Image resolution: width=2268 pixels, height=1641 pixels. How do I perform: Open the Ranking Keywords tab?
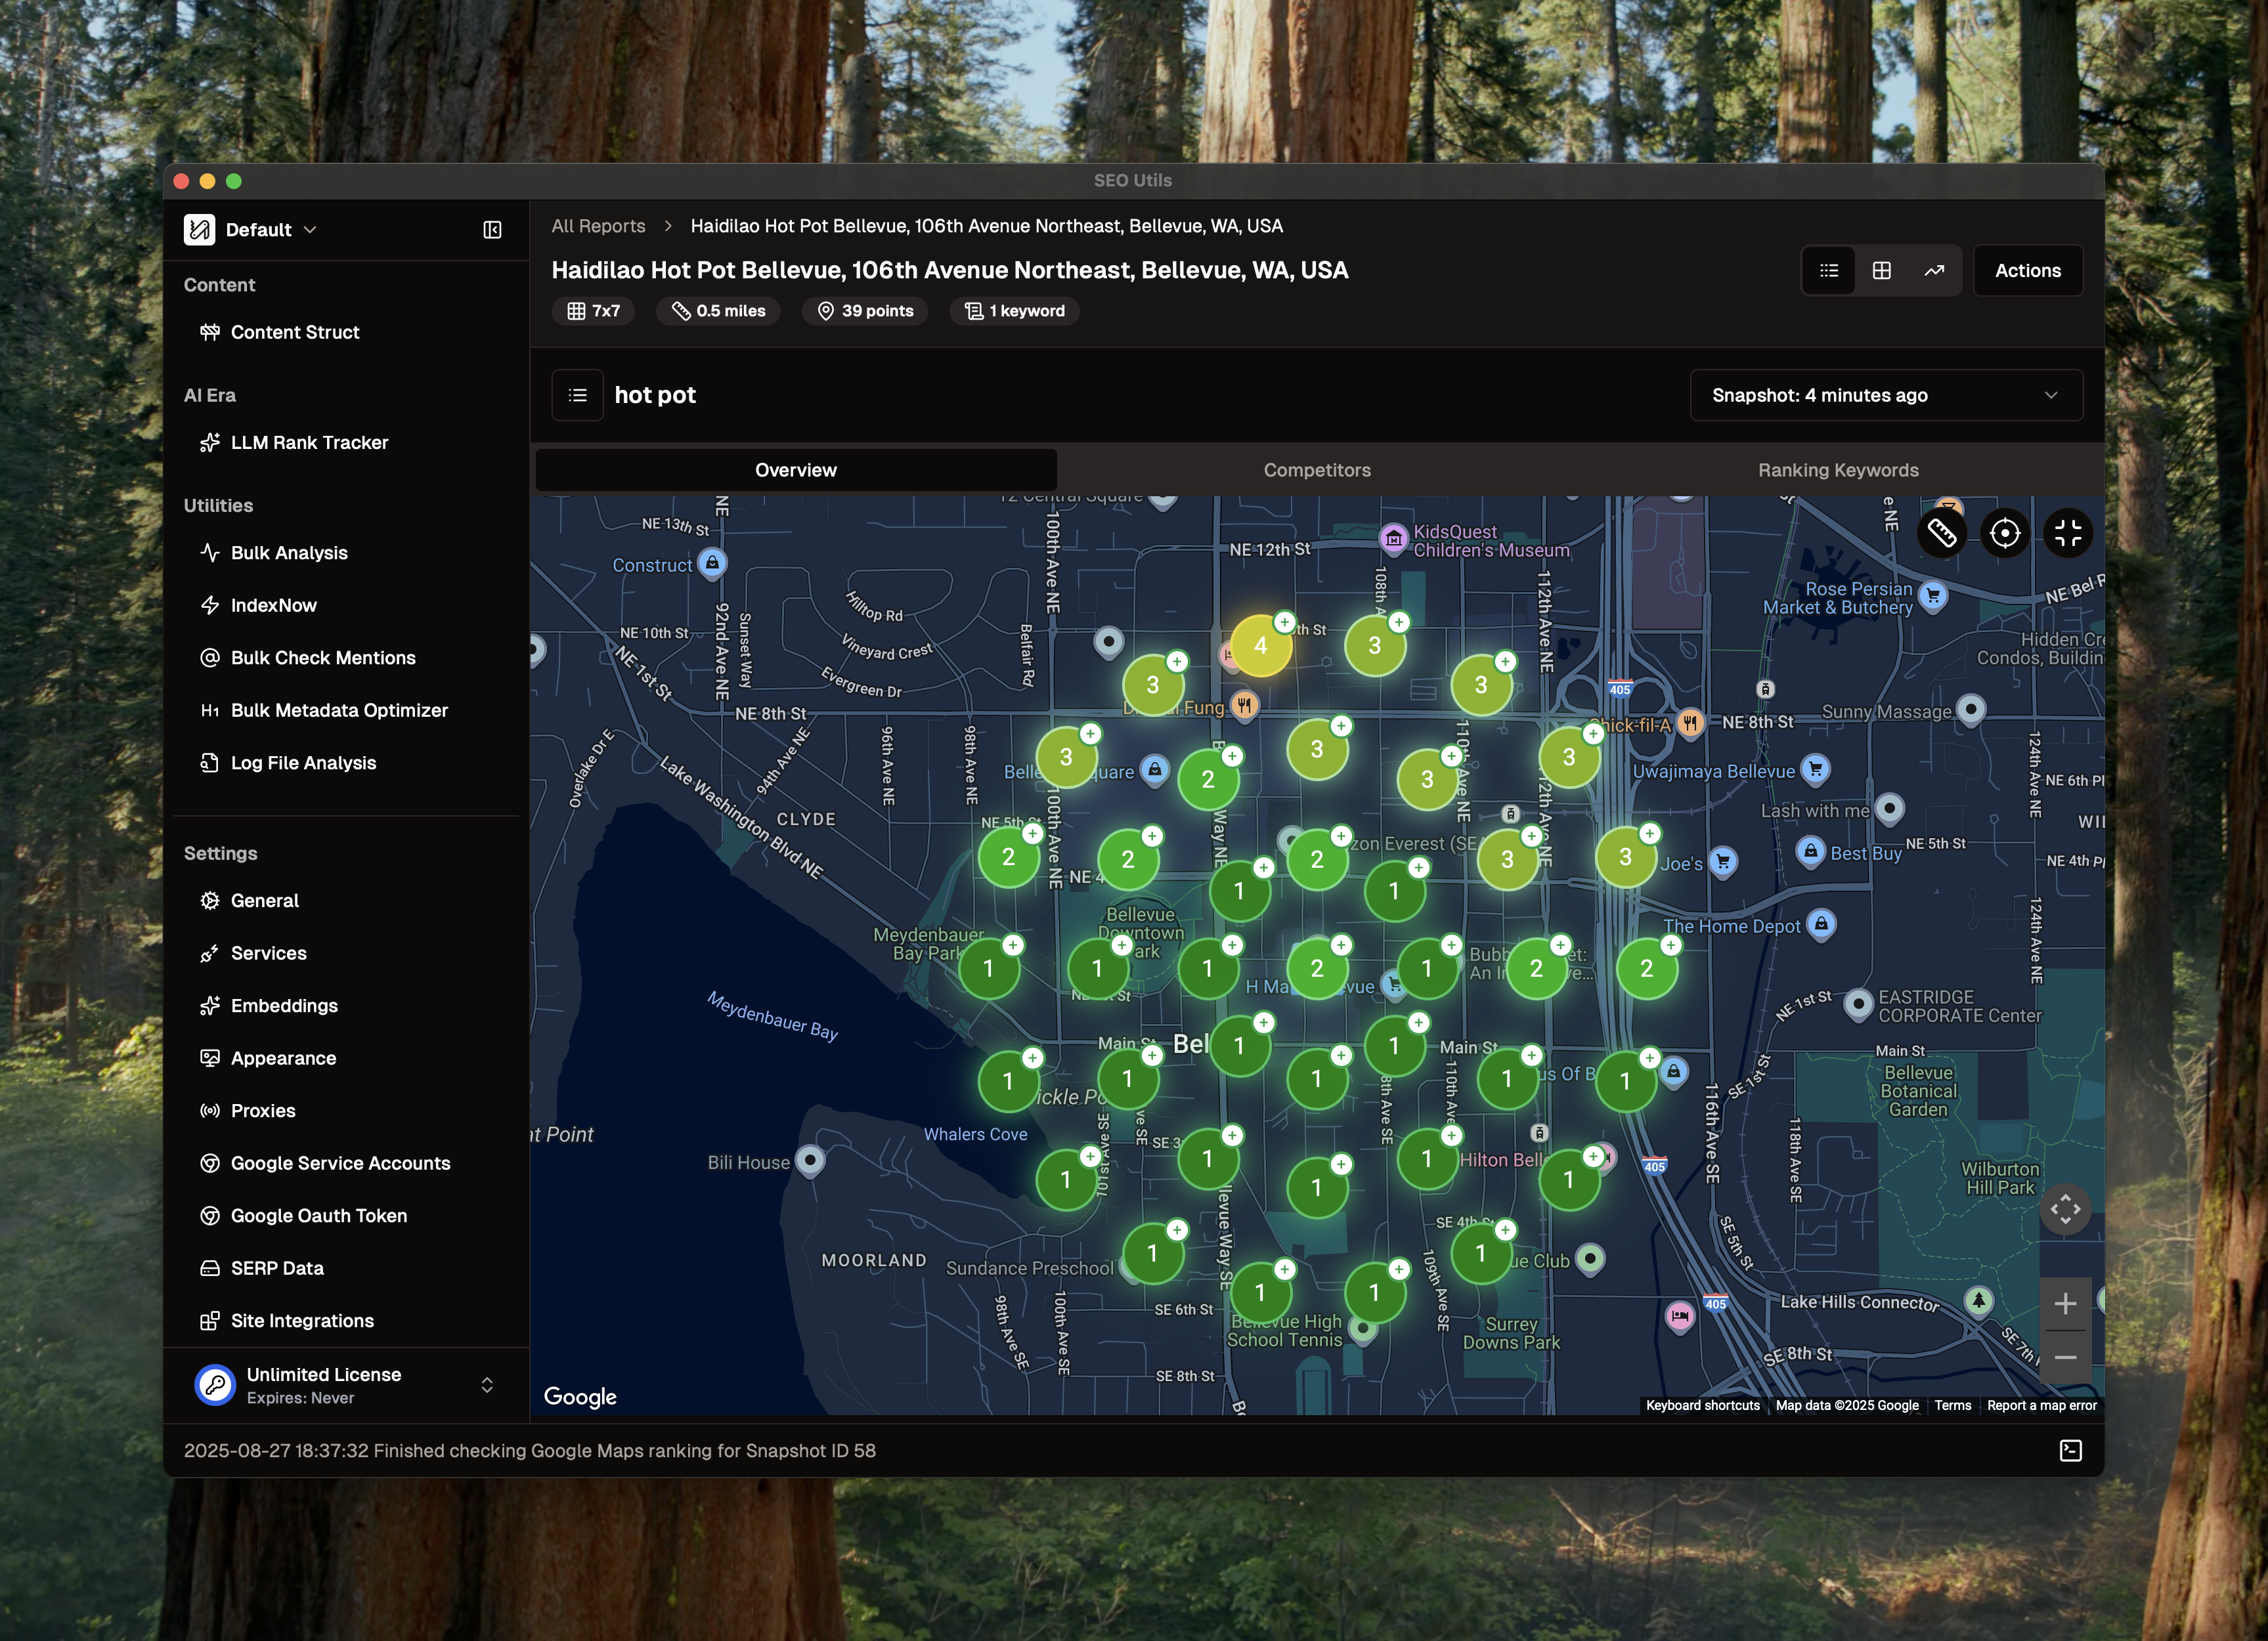click(x=1837, y=471)
